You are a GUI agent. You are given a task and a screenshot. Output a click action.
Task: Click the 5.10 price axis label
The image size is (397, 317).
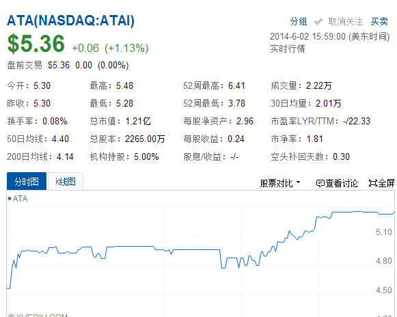(383, 232)
